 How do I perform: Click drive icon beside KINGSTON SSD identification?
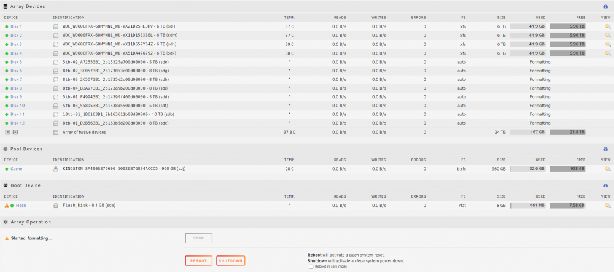(56, 169)
